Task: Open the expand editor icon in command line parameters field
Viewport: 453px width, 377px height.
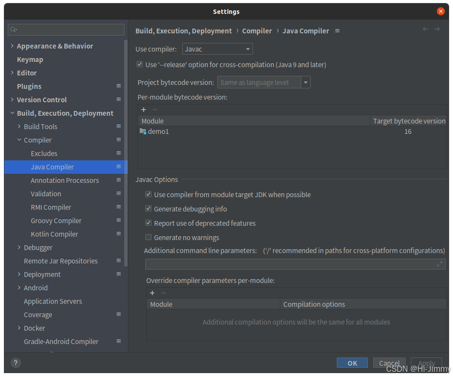Action: [440, 263]
